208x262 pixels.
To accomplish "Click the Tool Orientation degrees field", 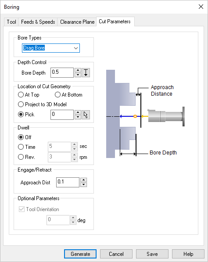I will (x=58, y=220).
